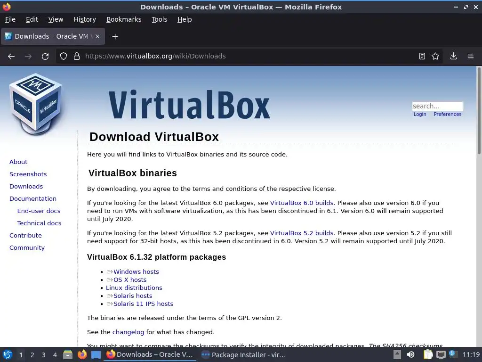Click the Login link

point(420,114)
